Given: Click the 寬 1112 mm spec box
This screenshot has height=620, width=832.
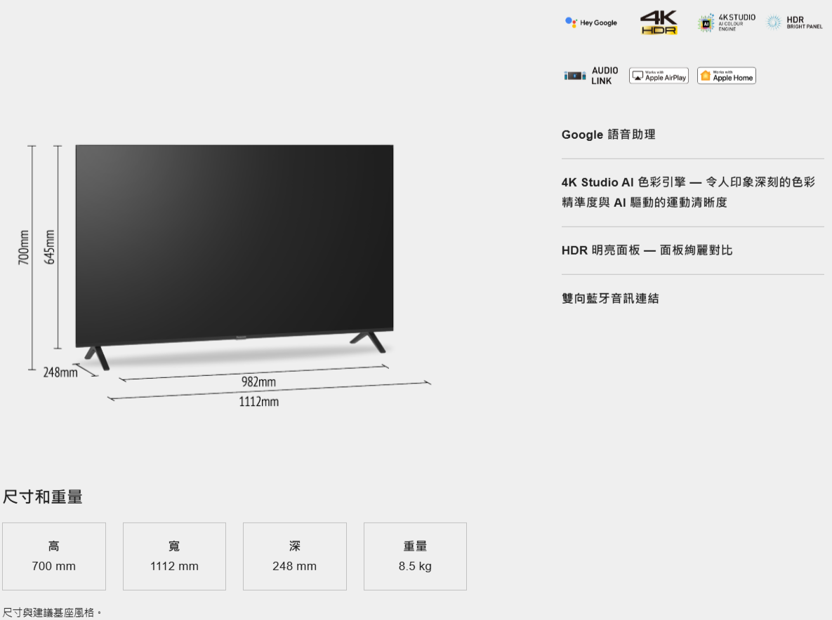Looking at the screenshot, I should click(x=174, y=556).
